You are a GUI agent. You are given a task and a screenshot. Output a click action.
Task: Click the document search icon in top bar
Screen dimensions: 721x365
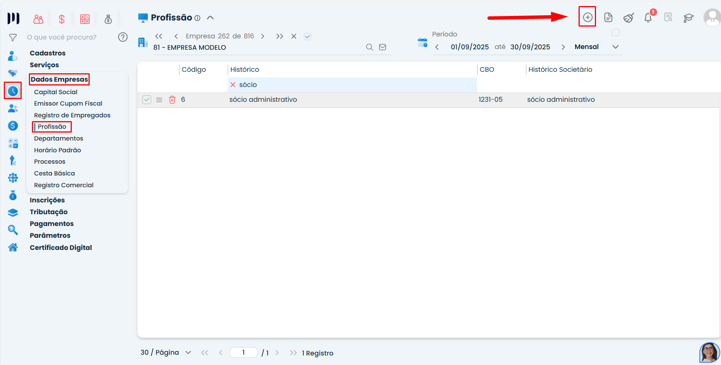(x=668, y=17)
